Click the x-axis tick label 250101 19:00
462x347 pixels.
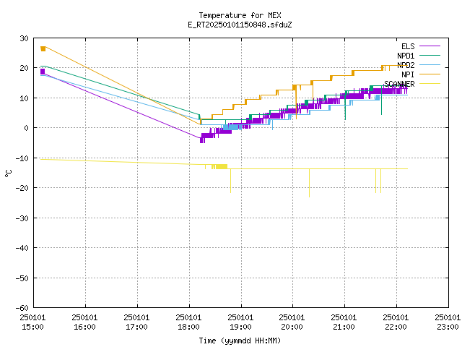[240, 322]
